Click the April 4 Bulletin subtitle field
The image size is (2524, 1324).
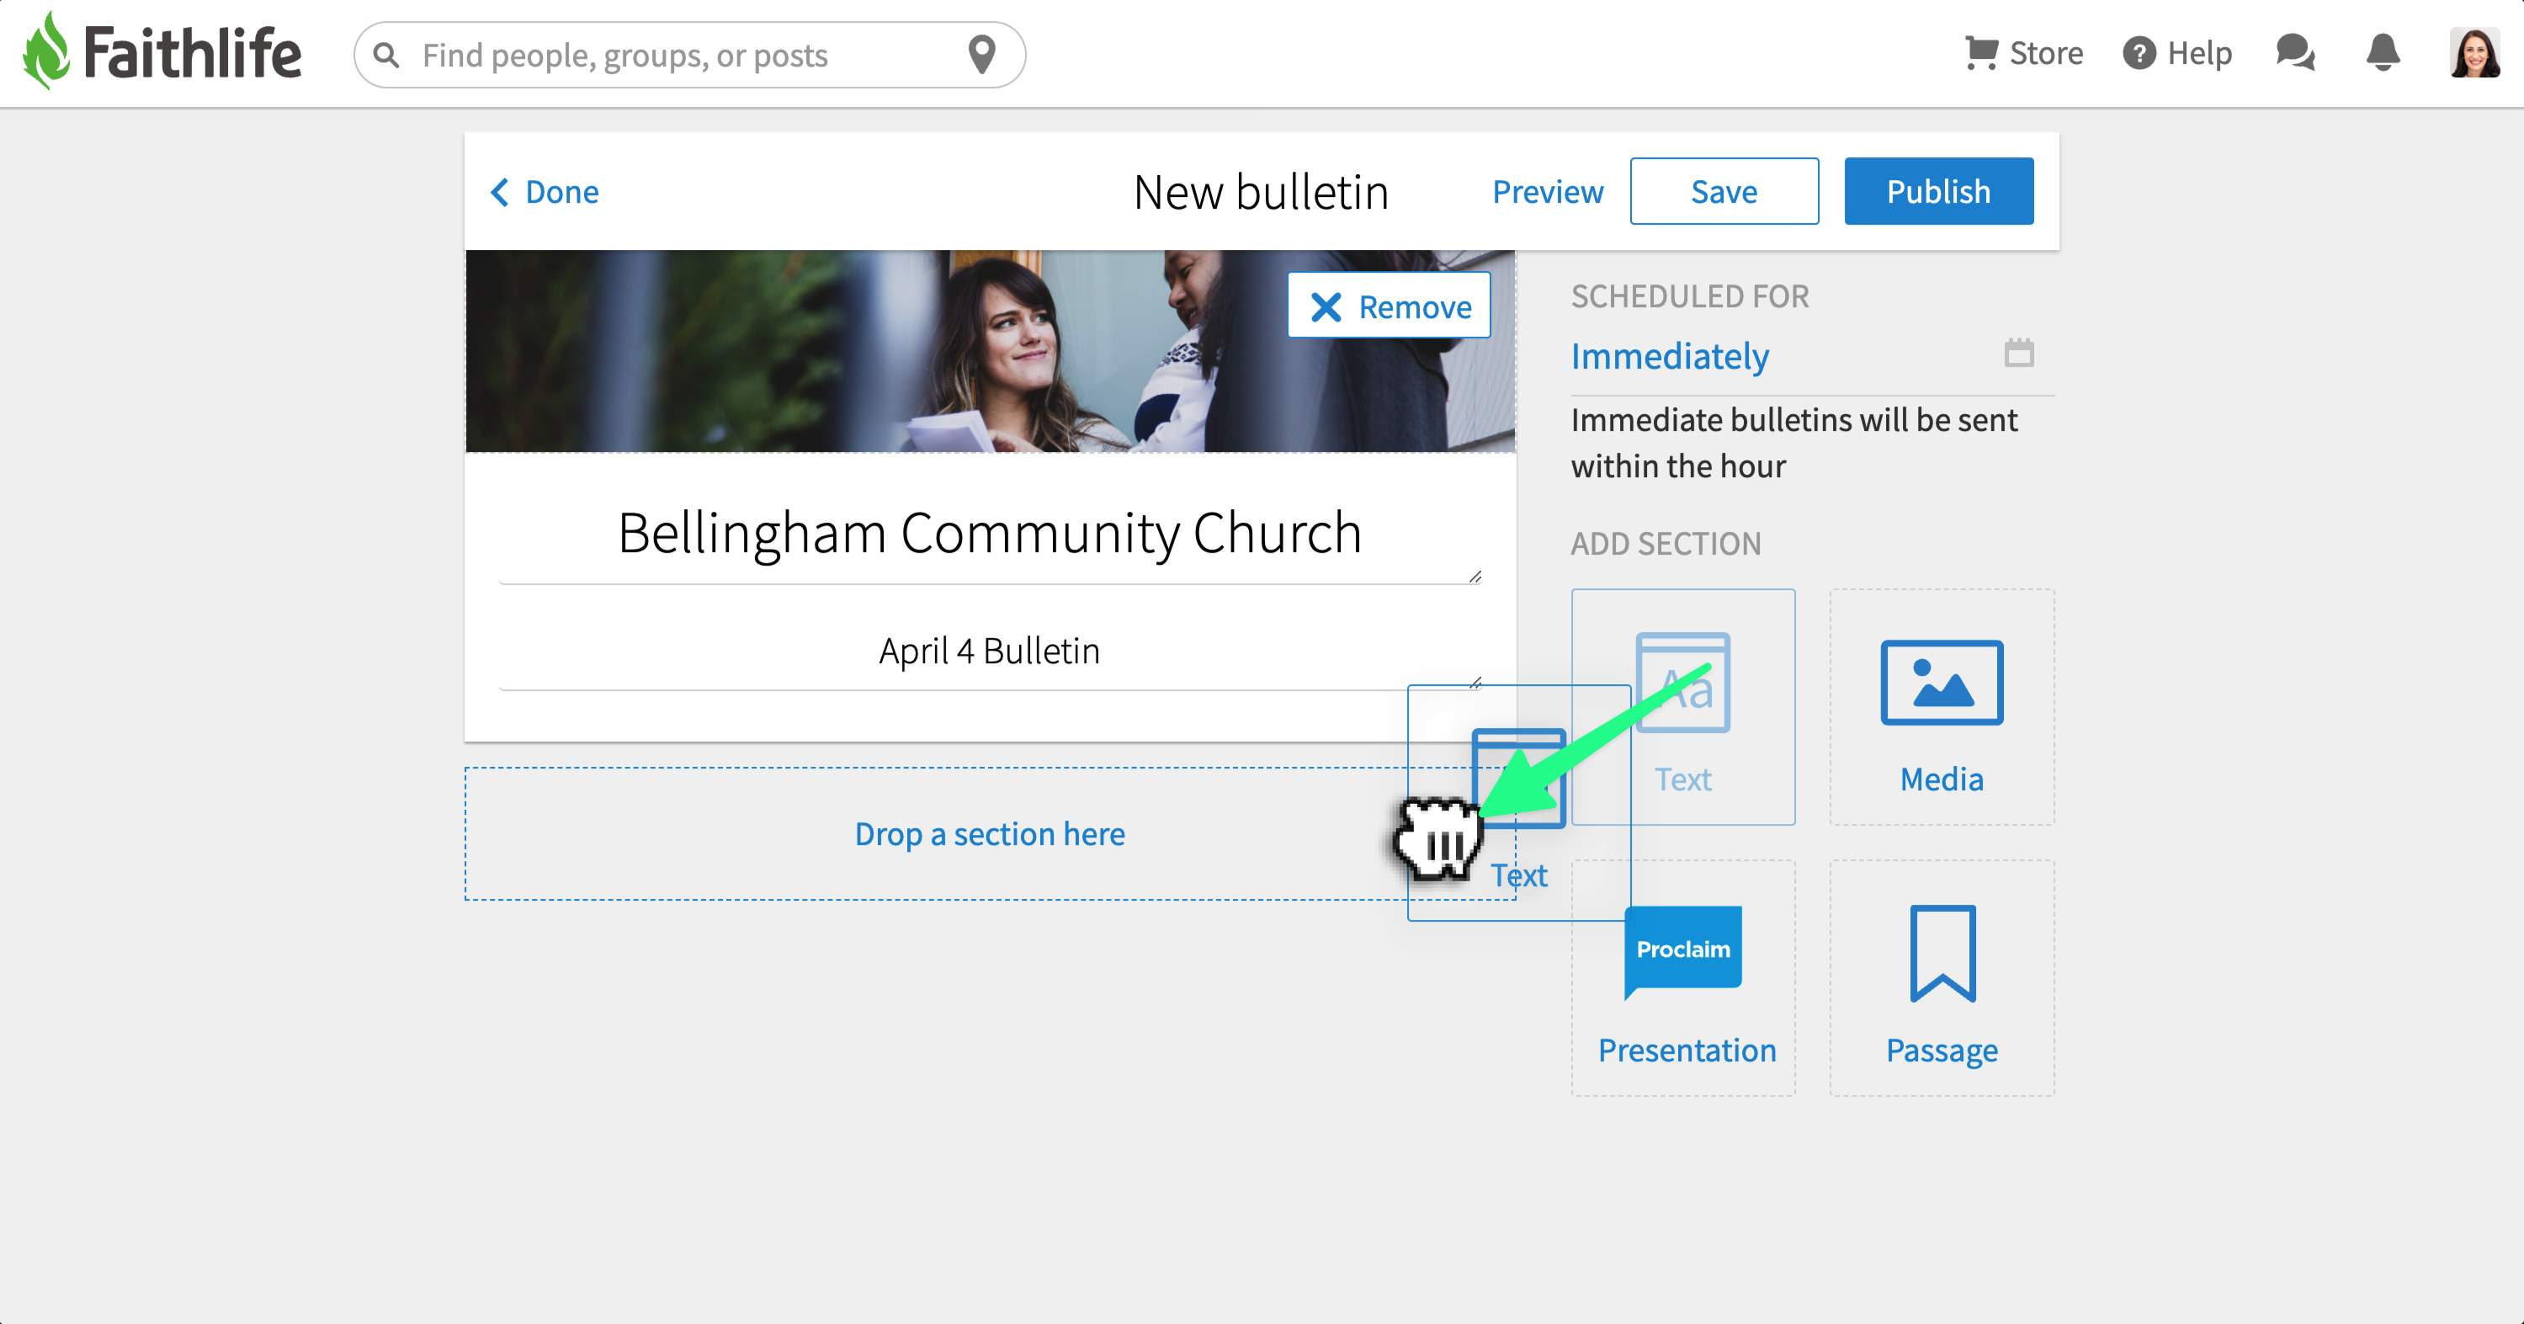coord(989,651)
